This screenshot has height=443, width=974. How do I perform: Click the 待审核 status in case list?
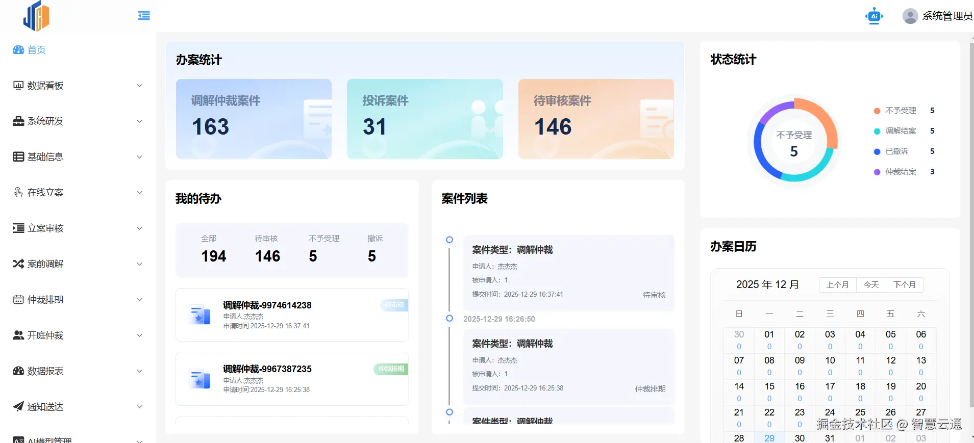pos(654,295)
